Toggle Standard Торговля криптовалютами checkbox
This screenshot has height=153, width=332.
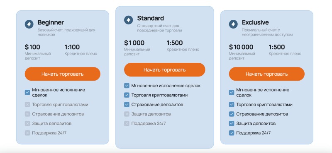(127, 95)
